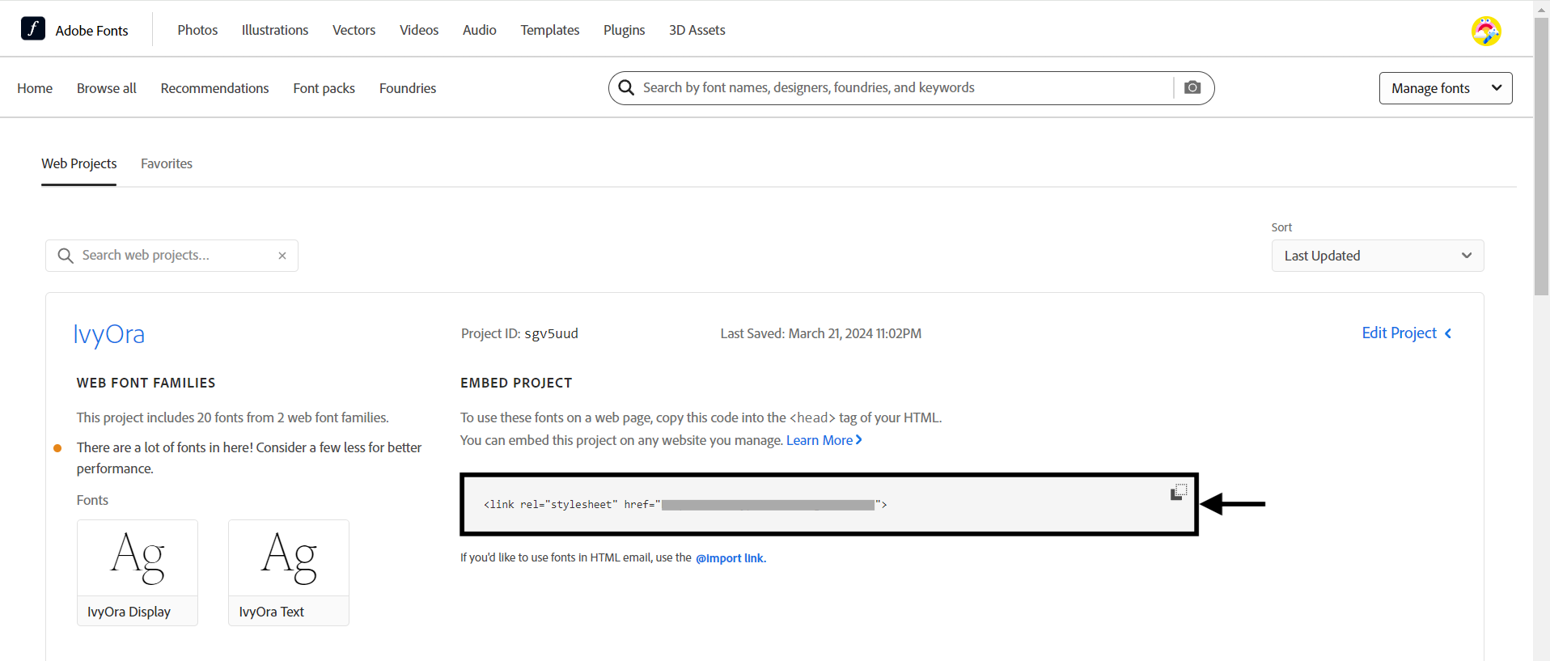This screenshot has height=661, width=1550.
Task: Open the Recommendations page
Action: pos(214,88)
